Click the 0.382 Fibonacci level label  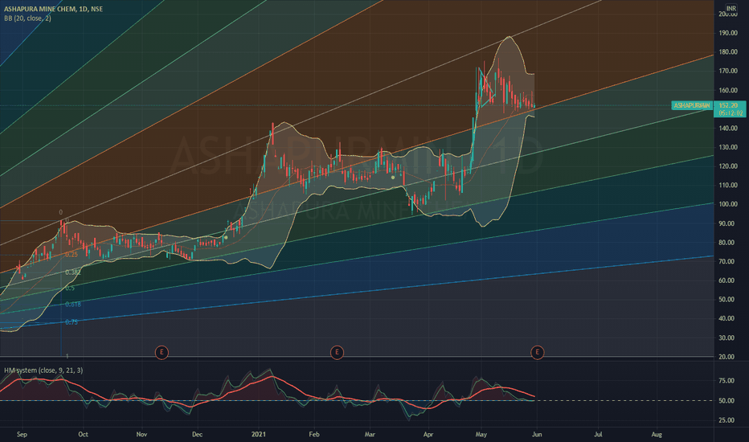73,272
